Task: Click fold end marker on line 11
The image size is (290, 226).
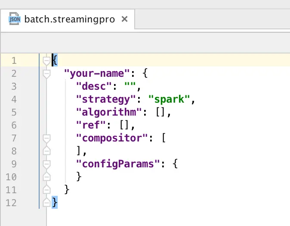Action: point(46,190)
